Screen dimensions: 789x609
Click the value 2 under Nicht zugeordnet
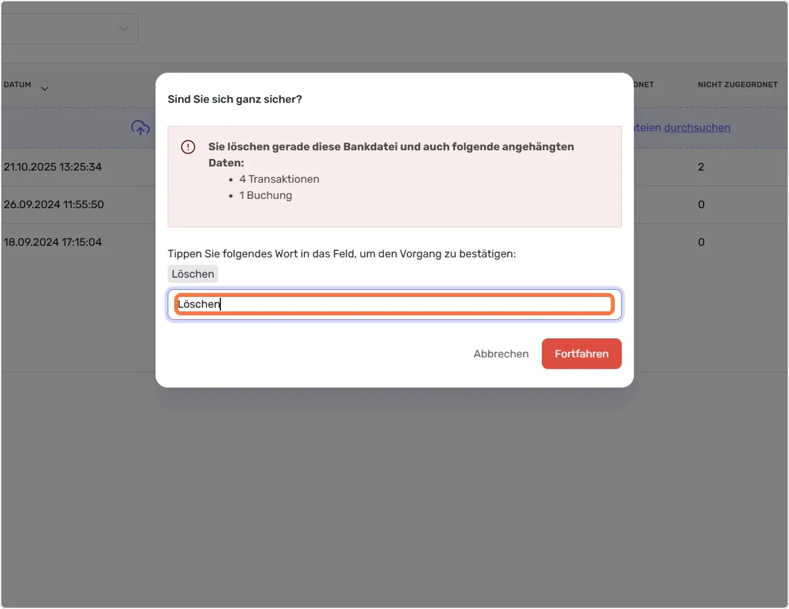coord(701,167)
